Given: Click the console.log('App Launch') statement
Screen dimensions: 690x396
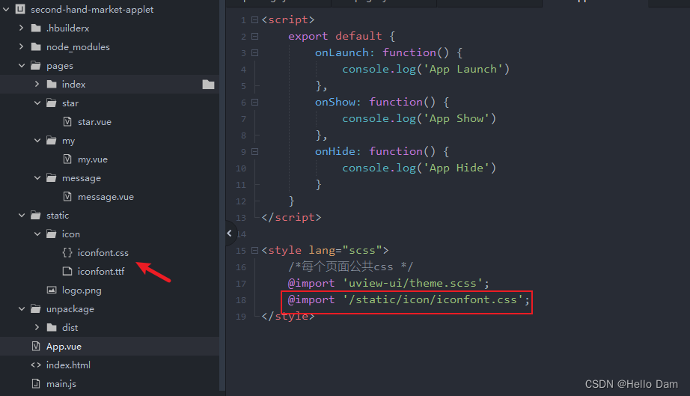Looking at the screenshot, I should [x=426, y=69].
